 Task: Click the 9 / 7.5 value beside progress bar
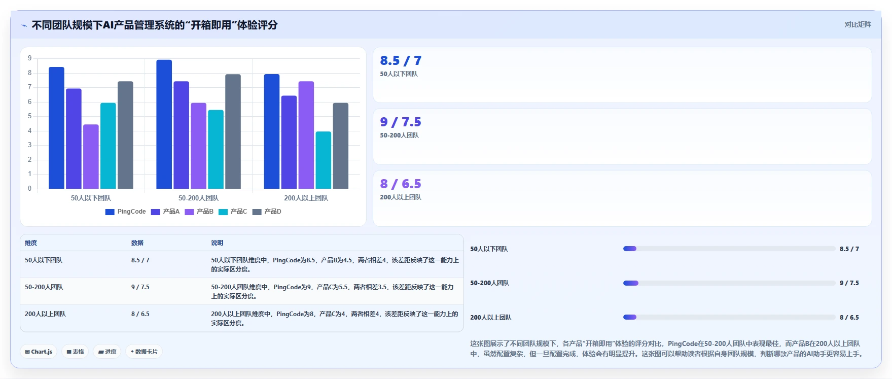coord(849,283)
